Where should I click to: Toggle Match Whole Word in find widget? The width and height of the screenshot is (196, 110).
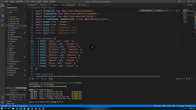160,11
